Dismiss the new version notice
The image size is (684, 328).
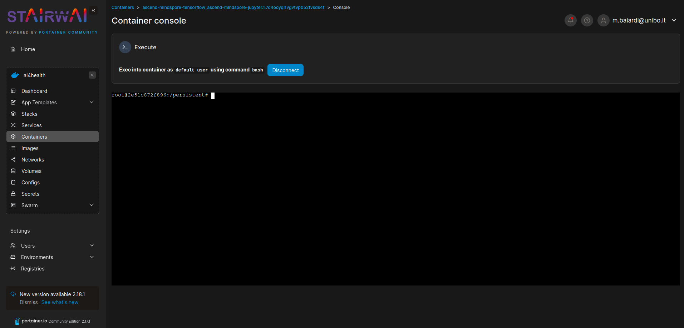29,302
